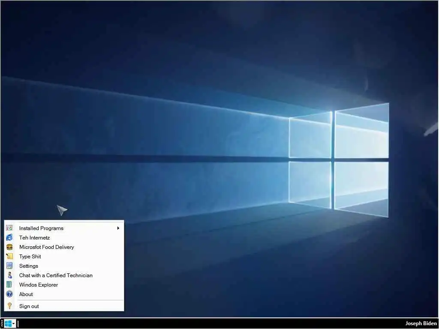439x329 pixels.
Task: Click the Settings panel icon
Action: 9,266
